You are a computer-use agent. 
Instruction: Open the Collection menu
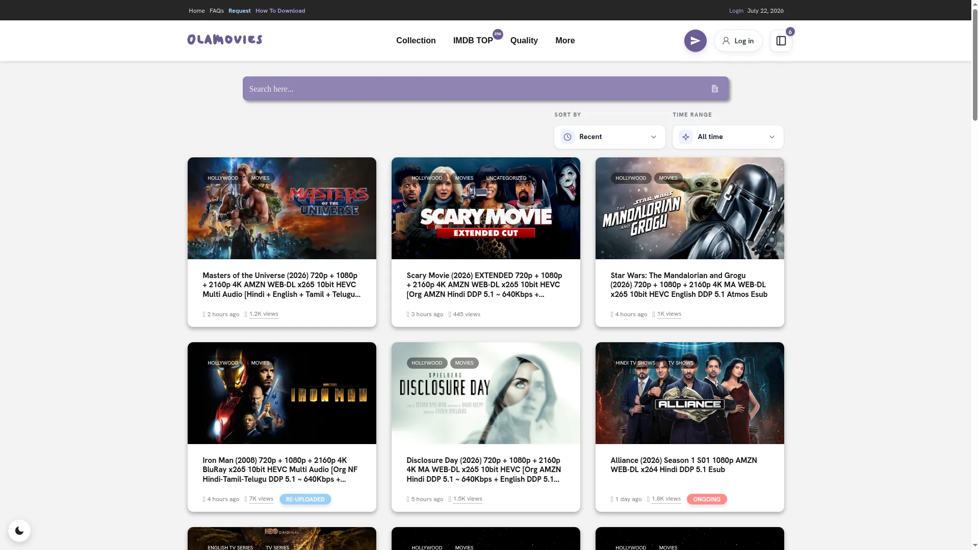(416, 41)
